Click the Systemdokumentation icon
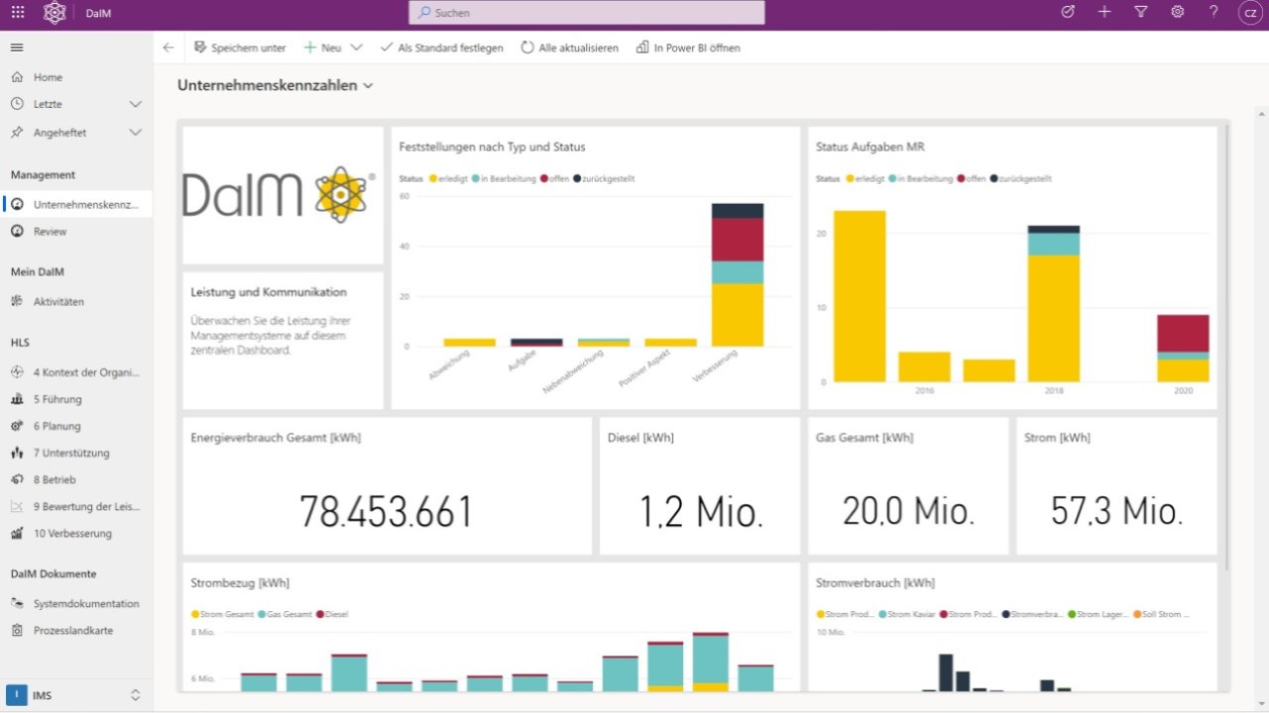 click(x=17, y=603)
